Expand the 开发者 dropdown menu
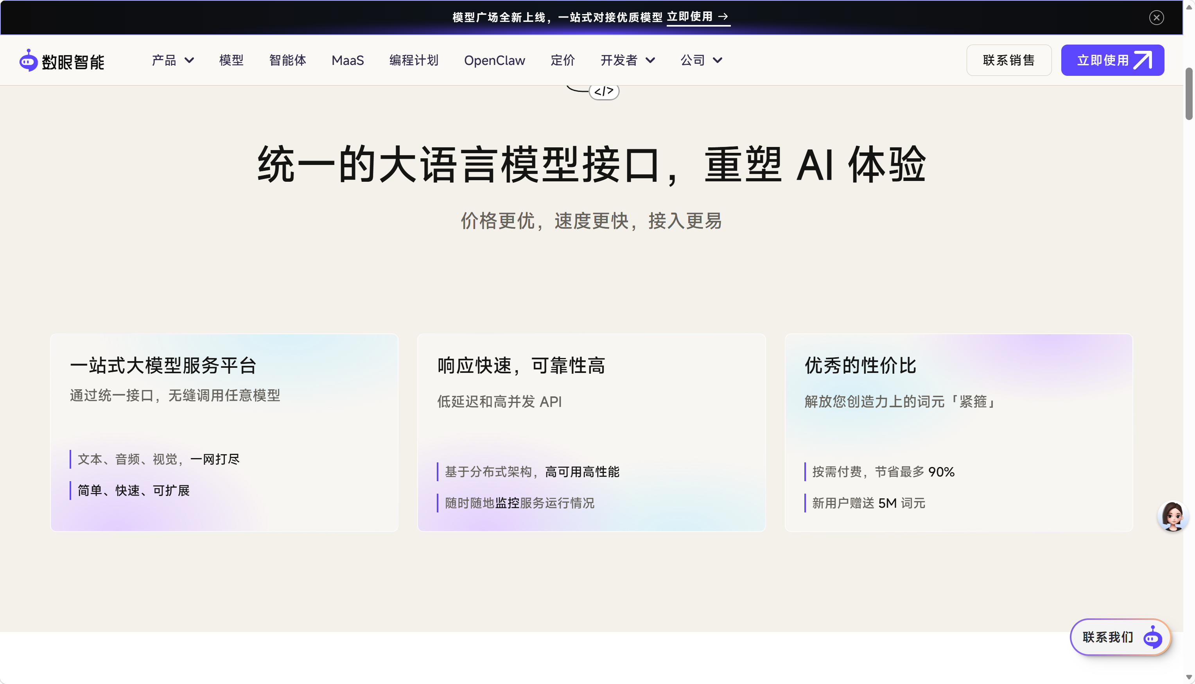Viewport: 1195px width, 684px height. [x=628, y=61]
